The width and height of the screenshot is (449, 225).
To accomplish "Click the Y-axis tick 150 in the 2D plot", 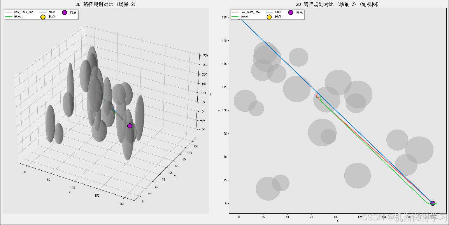I will pyautogui.click(x=224, y=64).
